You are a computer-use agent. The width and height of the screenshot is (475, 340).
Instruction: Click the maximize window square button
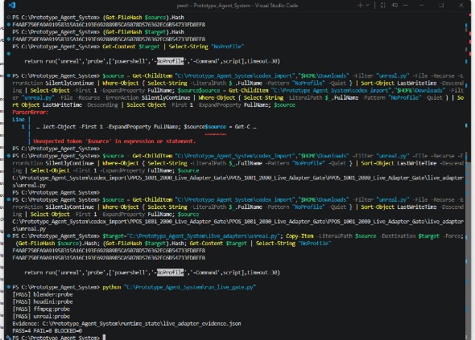coord(441,5)
